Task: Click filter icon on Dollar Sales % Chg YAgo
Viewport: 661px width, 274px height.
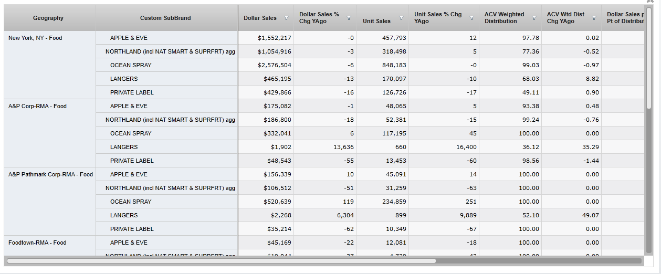Action: click(x=349, y=18)
